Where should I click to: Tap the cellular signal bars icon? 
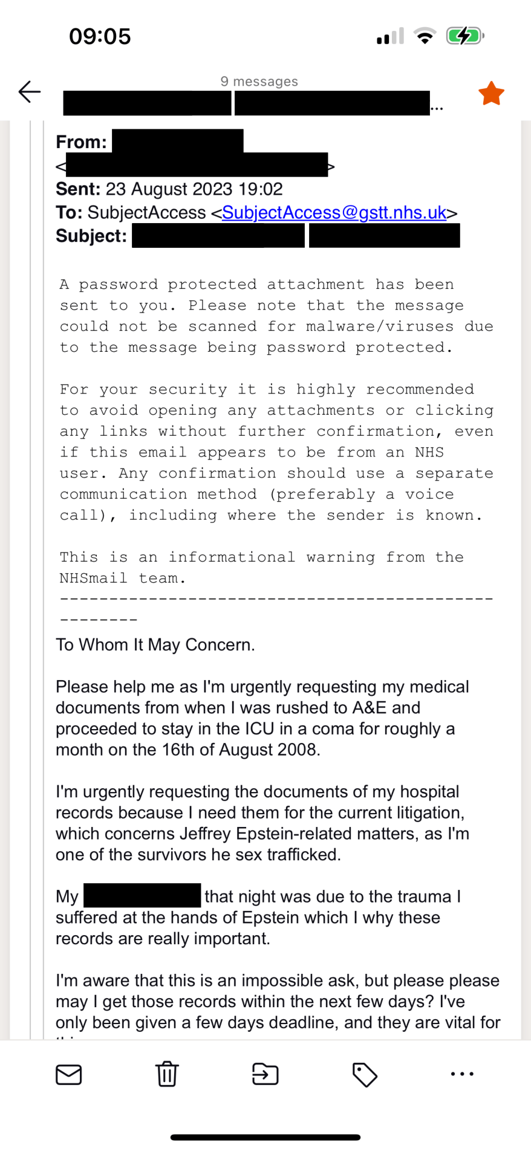[x=390, y=37]
